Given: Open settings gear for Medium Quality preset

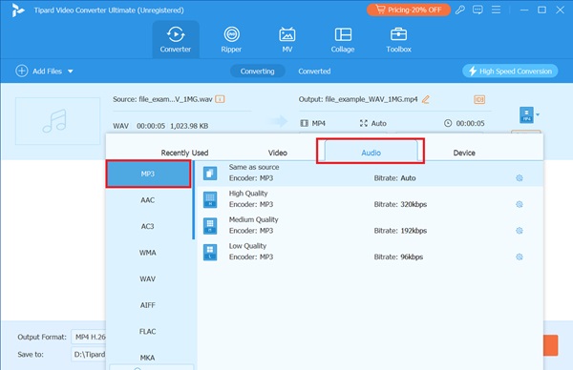Looking at the screenshot, I should point(520,231).
